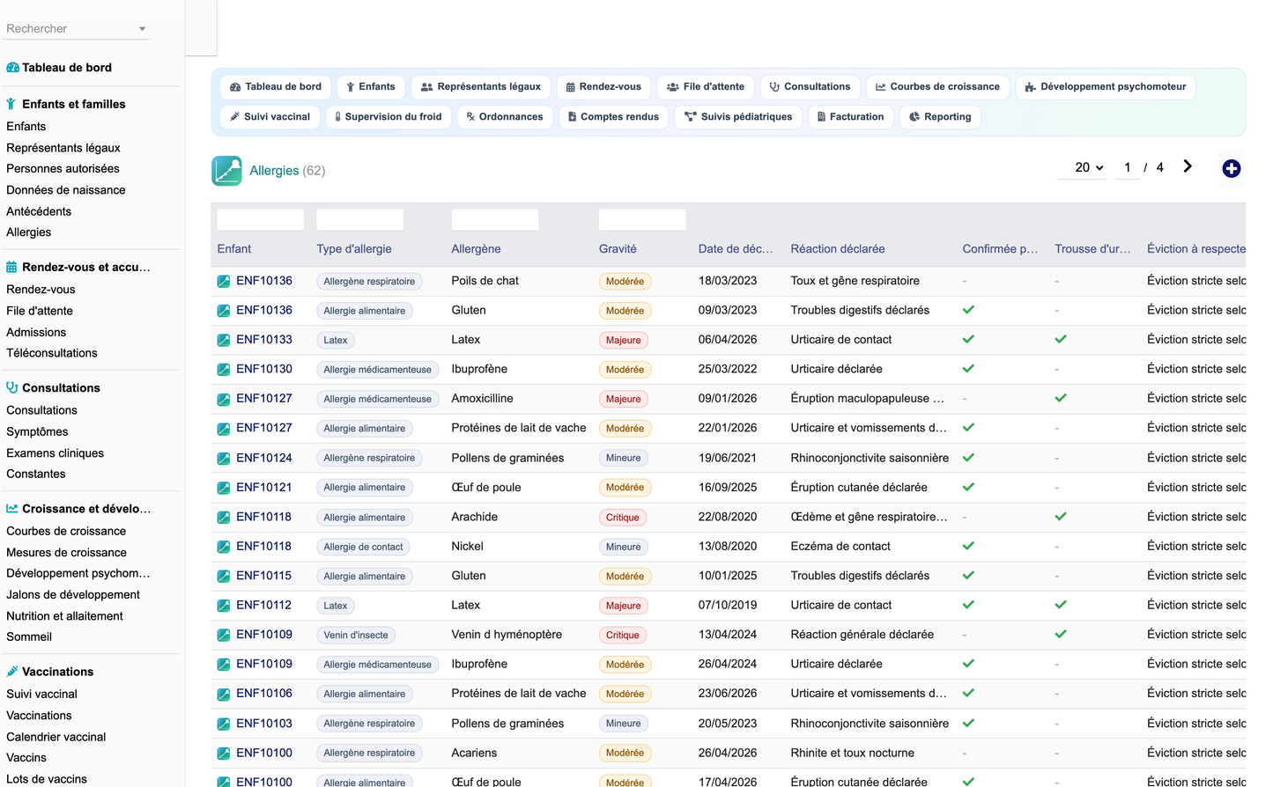Click the Consultations stethoscope icon in sidebar
This screenshot has width=1273, height=787.
tap(12, 387)
